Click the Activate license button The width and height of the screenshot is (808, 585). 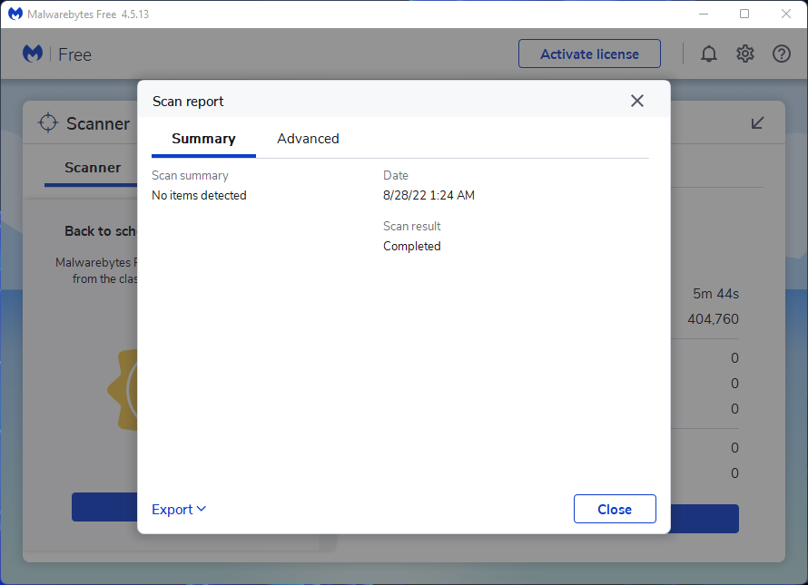pyautogui.click(x=589, y=54)
